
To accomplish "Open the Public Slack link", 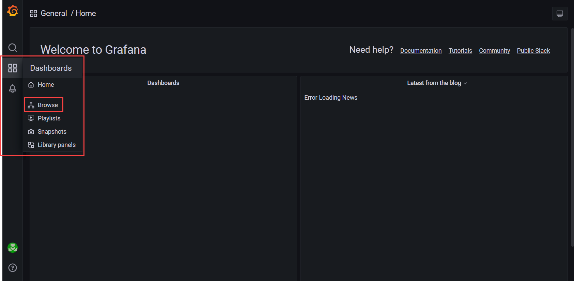I will coord(533,51).
